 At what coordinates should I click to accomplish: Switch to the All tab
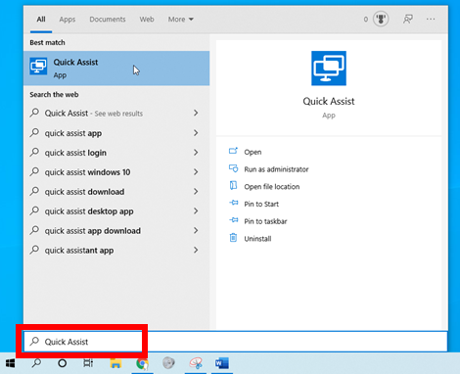point(41,20)
